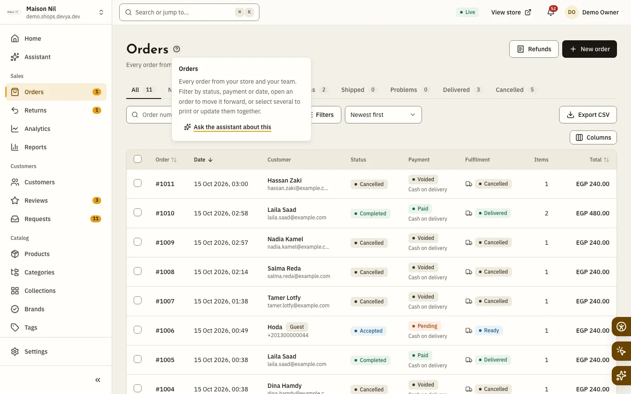This screenshot has width=631, height=394.
Task: Click the help icon beside Orders title
Action: coord(177,49)
